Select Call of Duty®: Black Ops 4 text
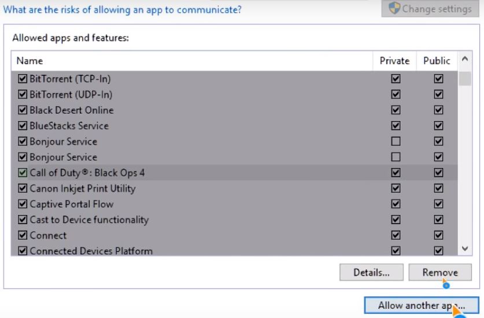The image size is (484, 318). [x=87, y=173]
